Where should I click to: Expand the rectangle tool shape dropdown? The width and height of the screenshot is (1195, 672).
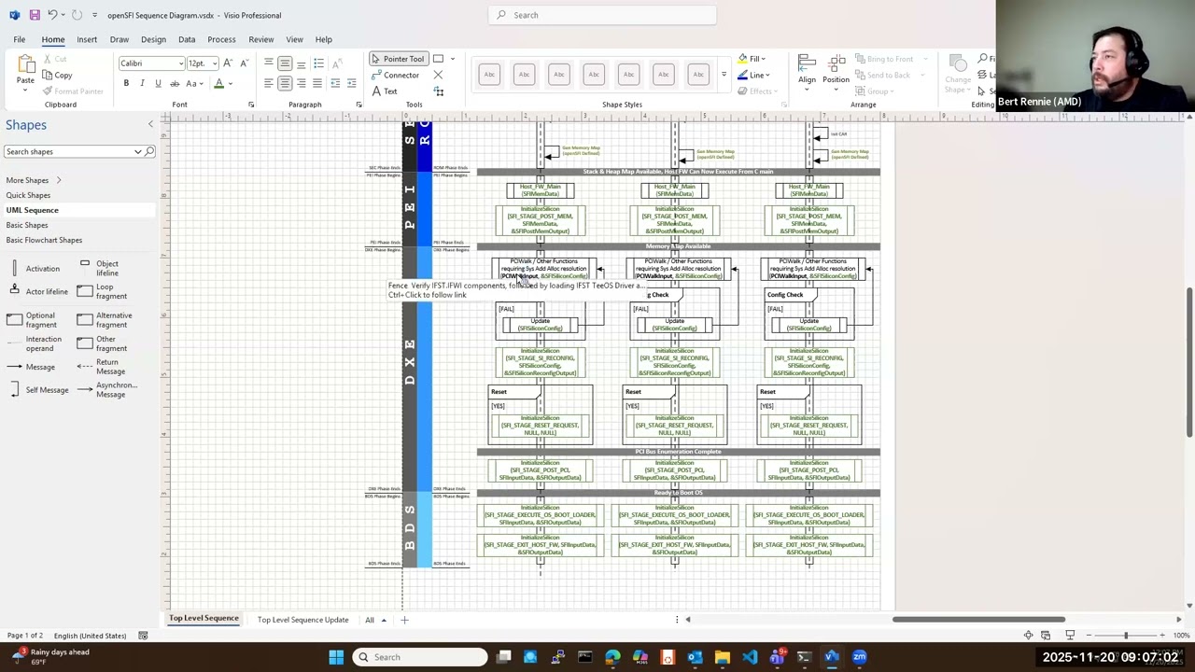453,59
